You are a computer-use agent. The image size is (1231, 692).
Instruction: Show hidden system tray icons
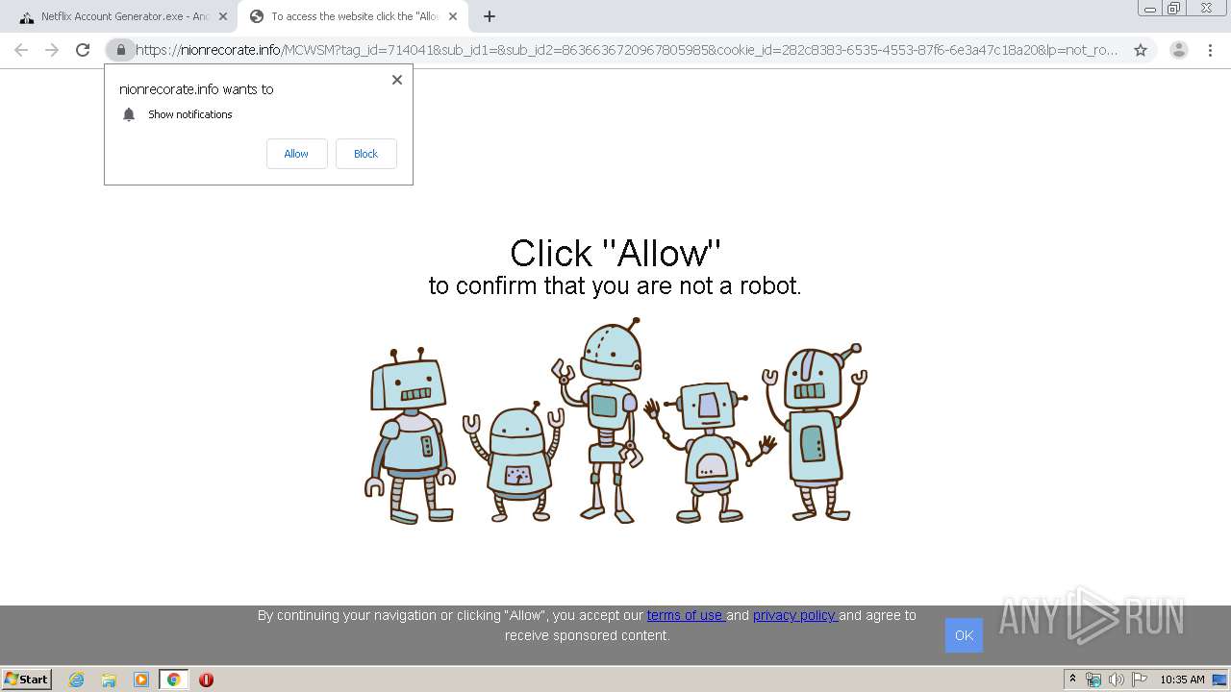(1072, 680)
